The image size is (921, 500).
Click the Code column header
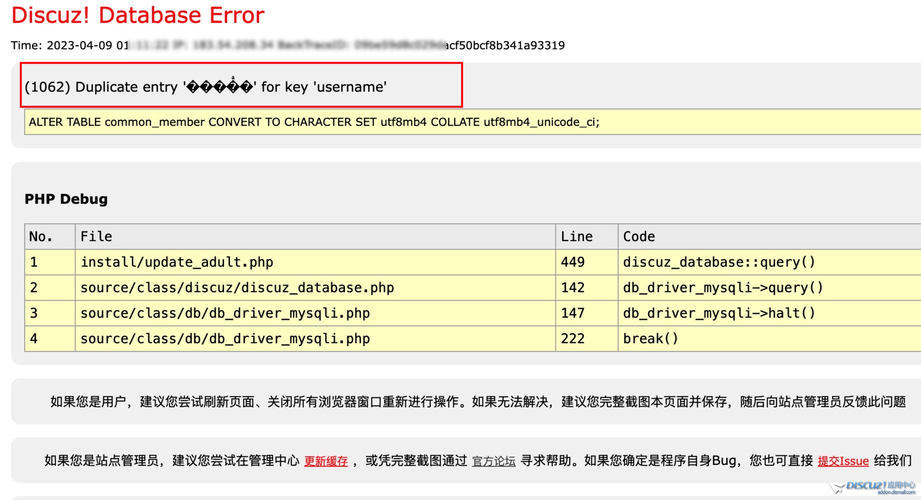pos(639,237)
